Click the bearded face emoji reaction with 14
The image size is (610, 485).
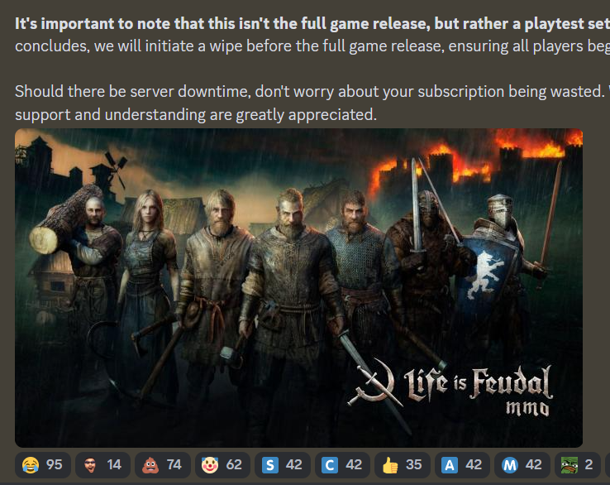102,465
